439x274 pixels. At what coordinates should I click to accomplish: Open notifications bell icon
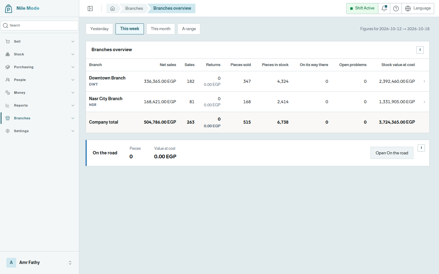384,9
